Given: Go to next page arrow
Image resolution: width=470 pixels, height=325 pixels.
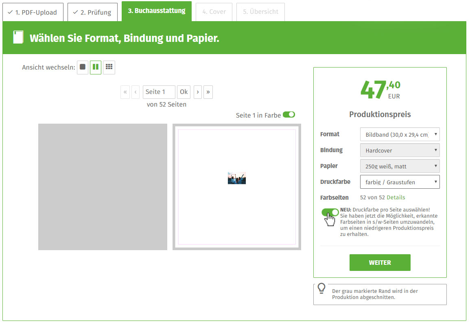Looking at the screenshot, I should point(198,92).
